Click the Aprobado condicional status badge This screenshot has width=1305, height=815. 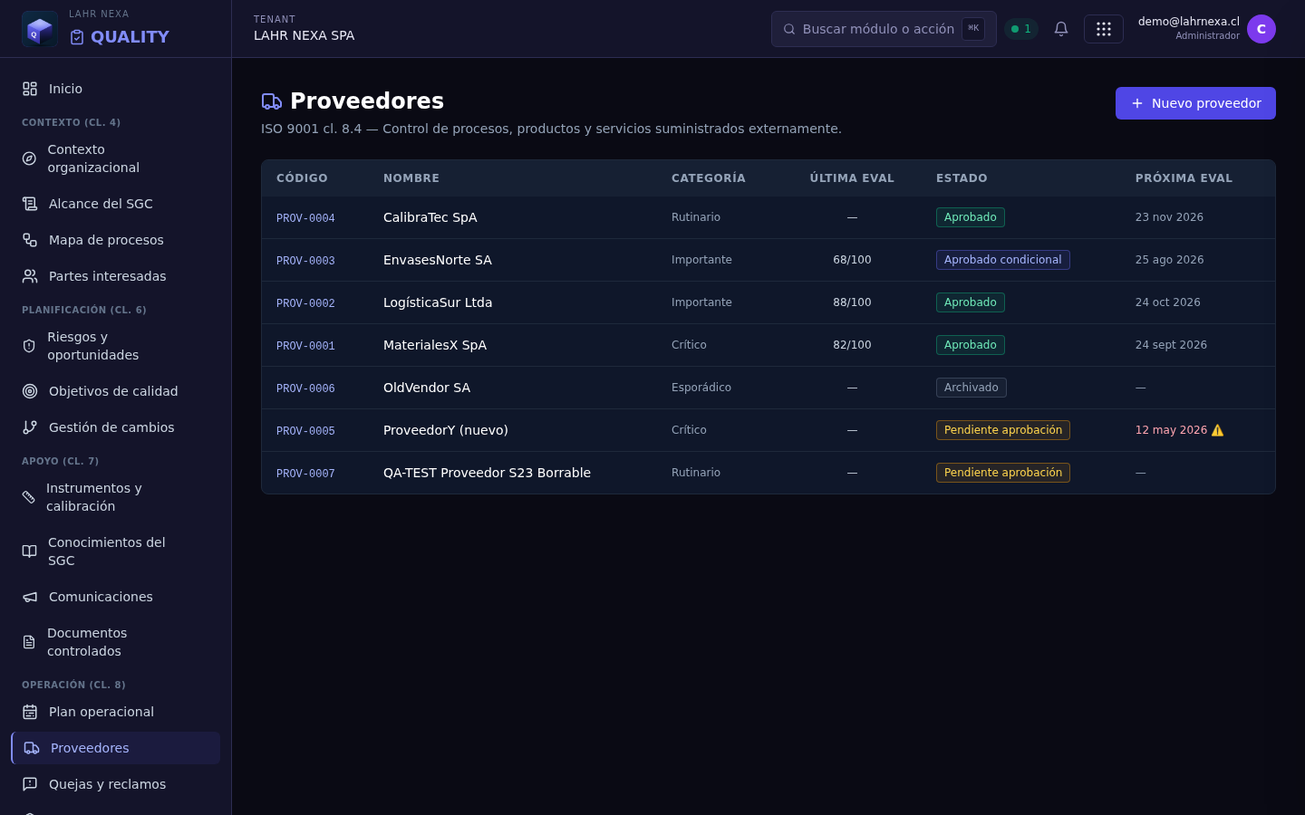pyautogui.click(x=1003, y=260)
